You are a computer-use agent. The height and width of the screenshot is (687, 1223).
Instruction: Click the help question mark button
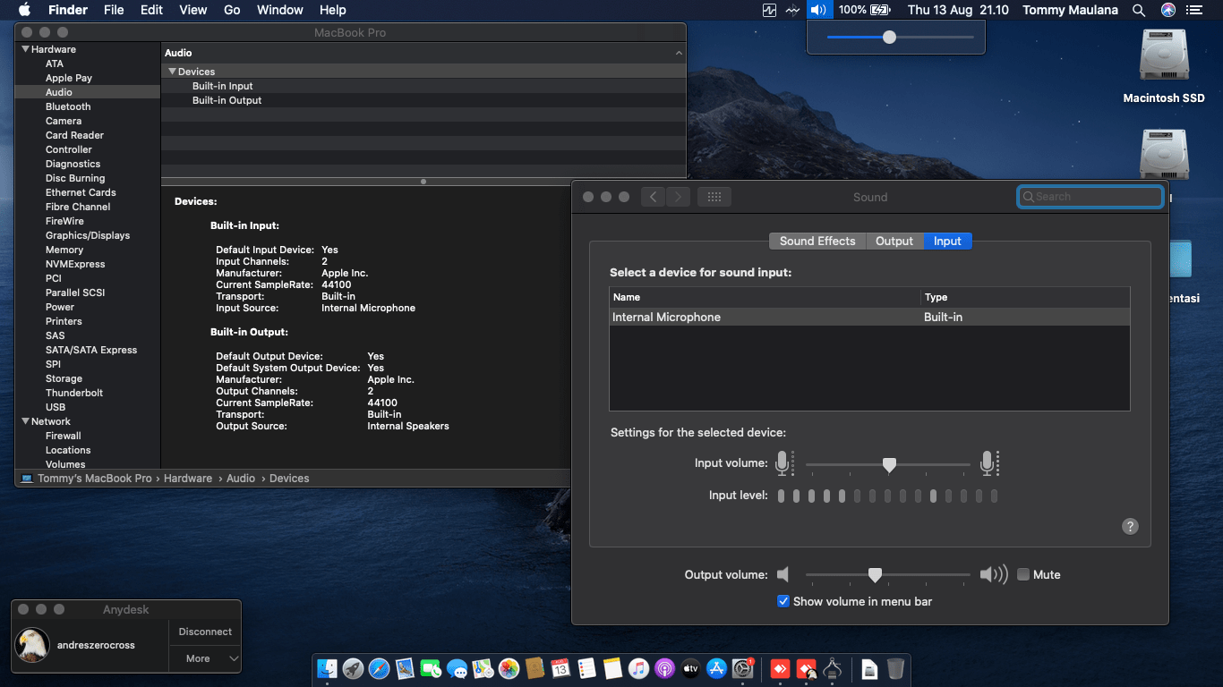[1130, 527]
